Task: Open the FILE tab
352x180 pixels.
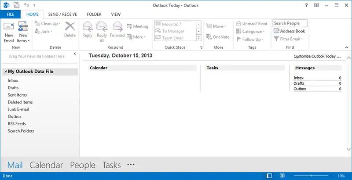Action: pos(10,14)
